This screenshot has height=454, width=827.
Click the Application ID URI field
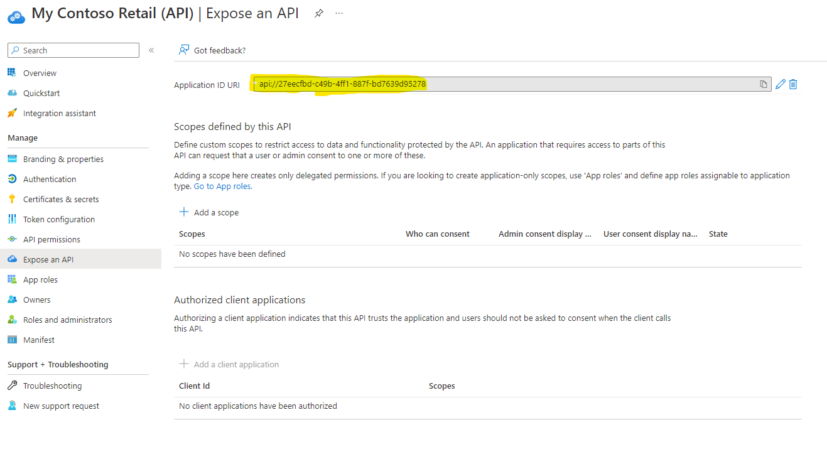click(x=512, y=84)
